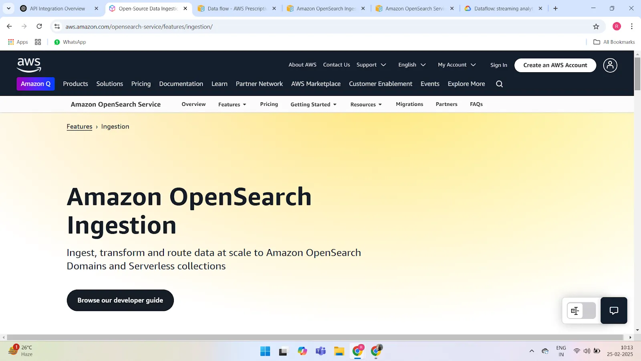Click the horizontal page scrollbar
This screenshot has height=361, width=641.
315,337
